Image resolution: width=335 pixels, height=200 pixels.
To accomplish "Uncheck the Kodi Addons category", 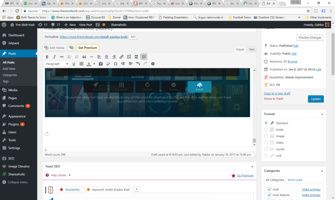I will 269,195.
